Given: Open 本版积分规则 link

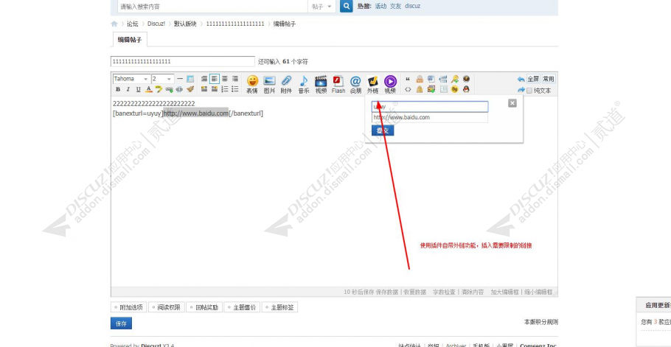Looking at the screenshot, I should (541, 322).
